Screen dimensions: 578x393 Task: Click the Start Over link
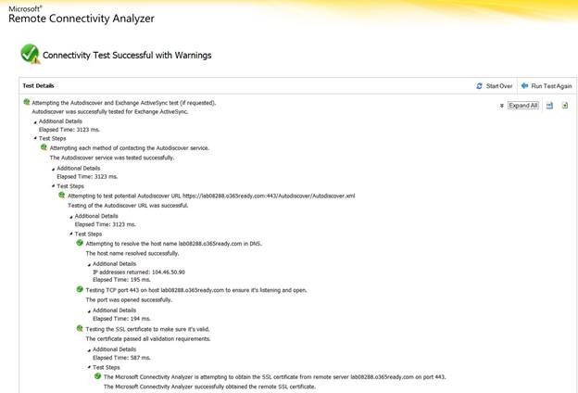click(499, 86)
